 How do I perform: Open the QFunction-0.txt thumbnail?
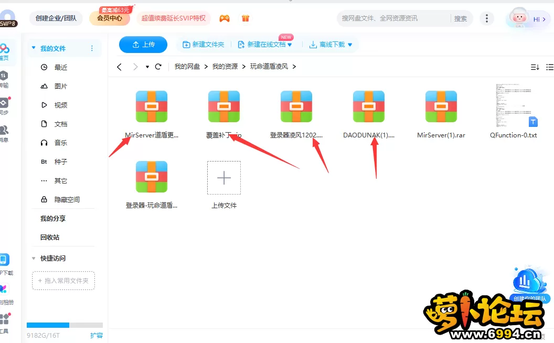514,105
